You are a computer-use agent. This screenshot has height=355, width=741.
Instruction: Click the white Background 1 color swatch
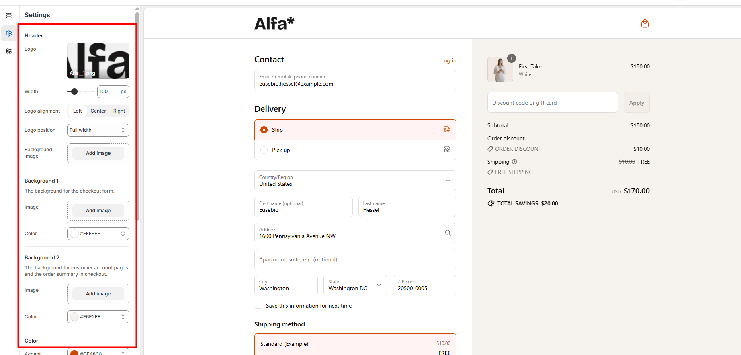(x=74, y=234)
